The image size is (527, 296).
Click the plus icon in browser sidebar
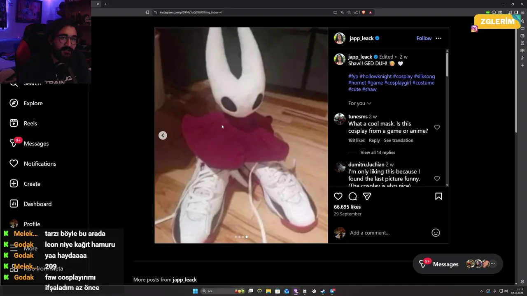coord(522,65)
